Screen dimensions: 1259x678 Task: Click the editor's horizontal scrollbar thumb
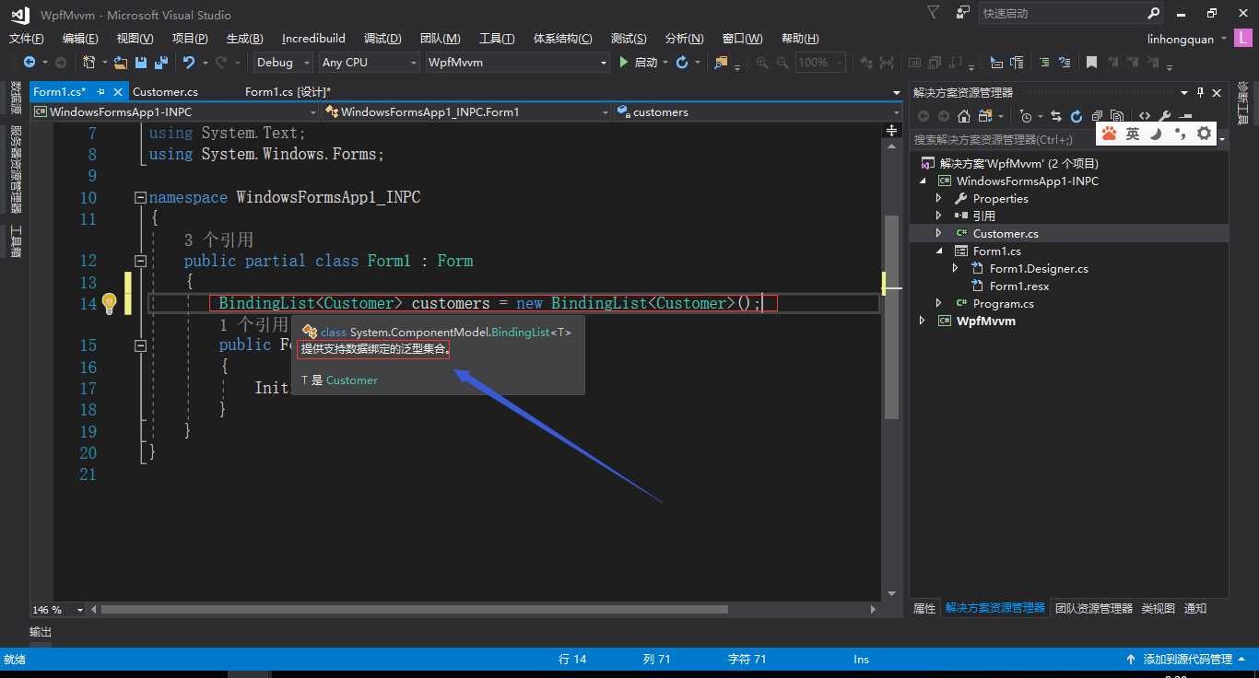415,610
